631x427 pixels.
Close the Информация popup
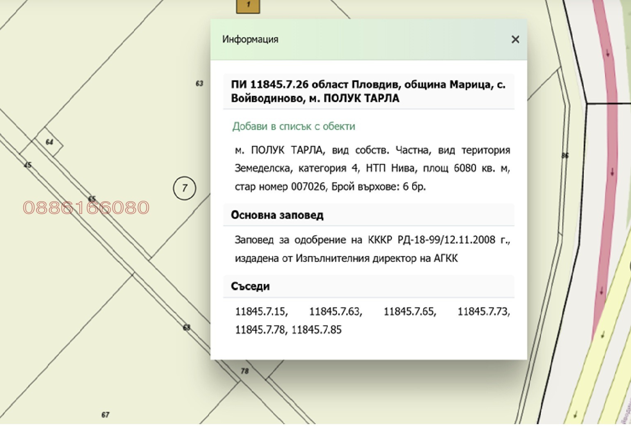pos(515,39)
